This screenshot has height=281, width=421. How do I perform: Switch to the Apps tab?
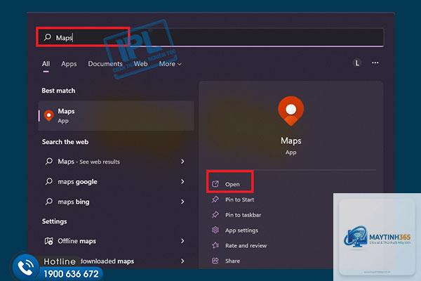coord(69,64)
